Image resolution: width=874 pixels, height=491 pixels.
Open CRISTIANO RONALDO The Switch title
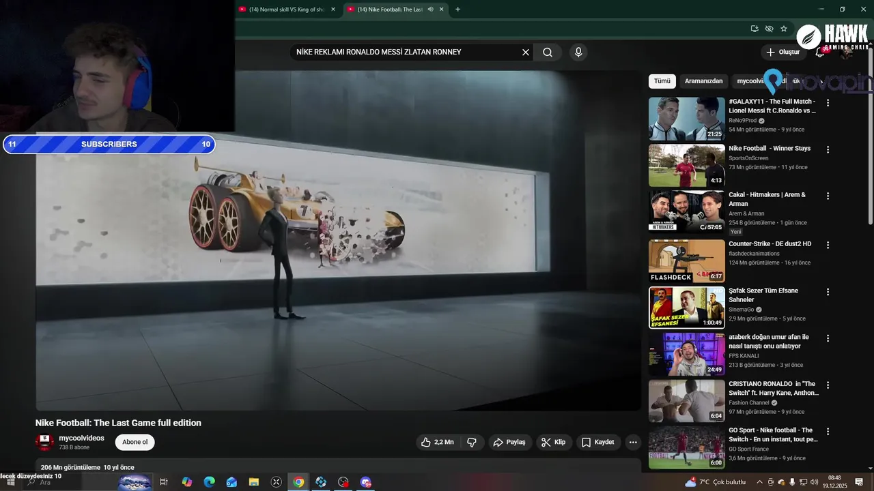tap(774, 389)
